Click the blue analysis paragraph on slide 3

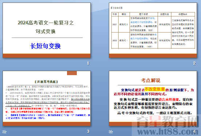(x=48, y=117)
